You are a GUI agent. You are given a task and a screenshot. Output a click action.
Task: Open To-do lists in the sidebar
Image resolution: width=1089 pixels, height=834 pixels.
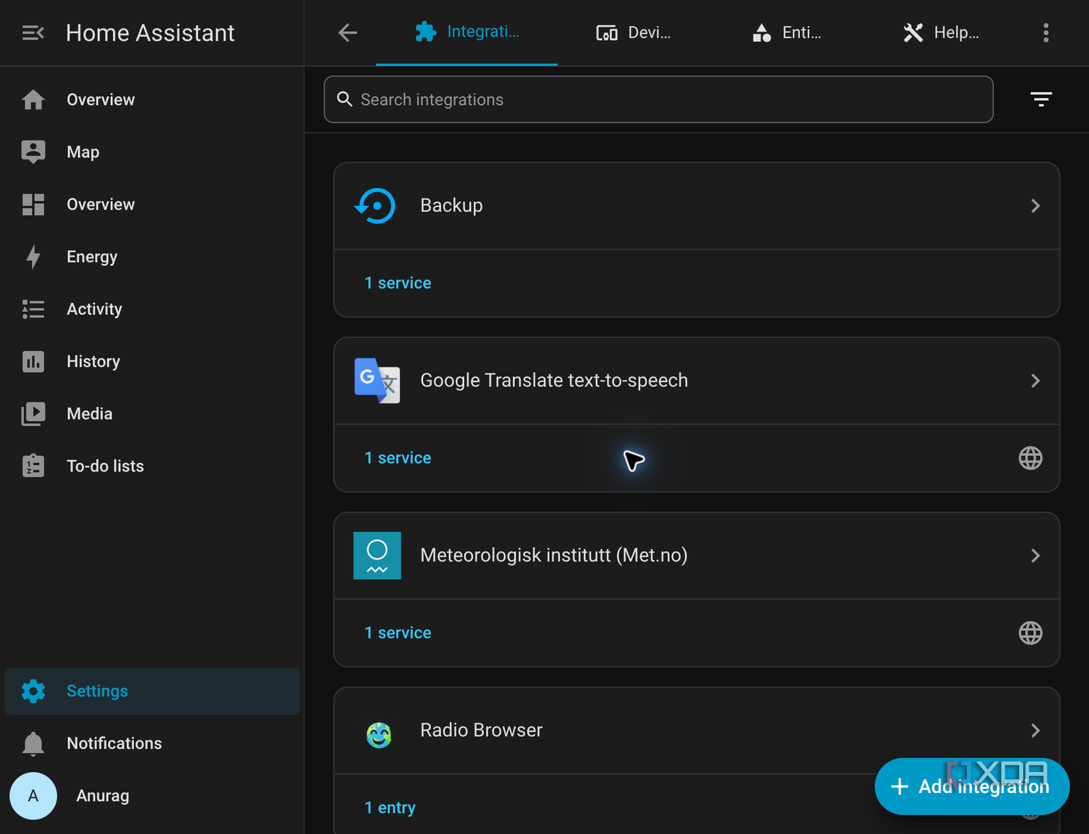coord(152,466)
